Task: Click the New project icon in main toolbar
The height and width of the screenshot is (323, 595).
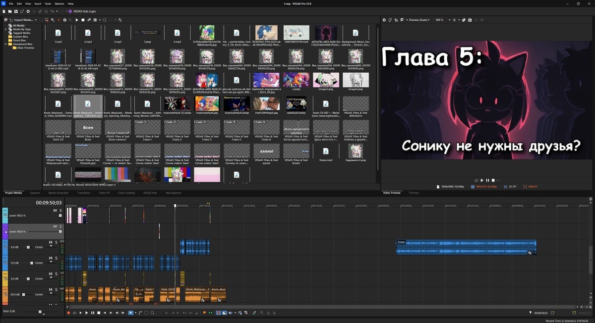Action: coord(4,11)
